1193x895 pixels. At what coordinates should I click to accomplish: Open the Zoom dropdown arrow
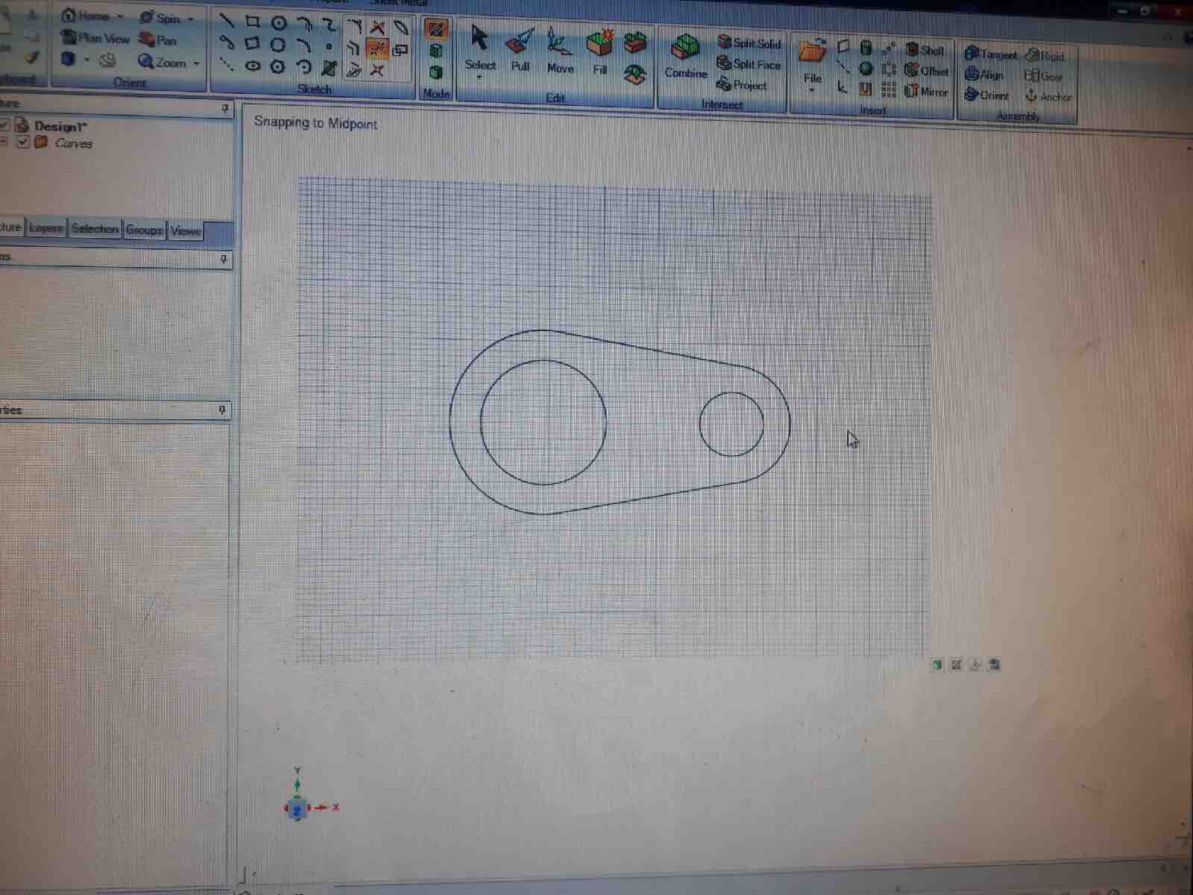point(197,63)
